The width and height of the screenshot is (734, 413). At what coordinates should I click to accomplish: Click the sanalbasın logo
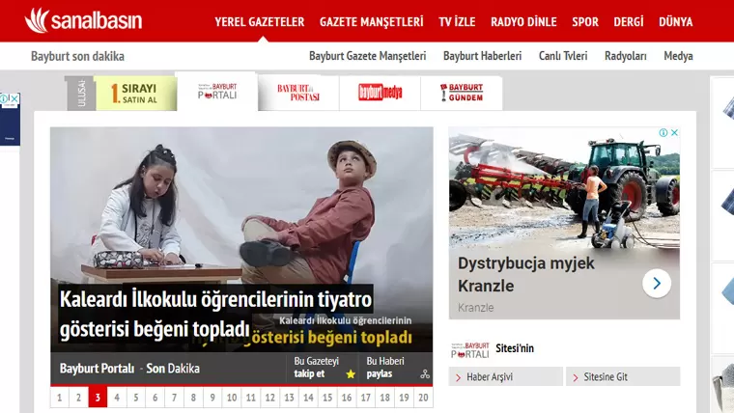coord(83,20)
